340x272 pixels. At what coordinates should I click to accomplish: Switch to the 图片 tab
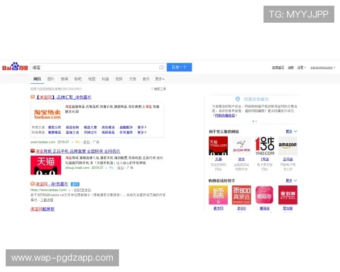point(51,79)
